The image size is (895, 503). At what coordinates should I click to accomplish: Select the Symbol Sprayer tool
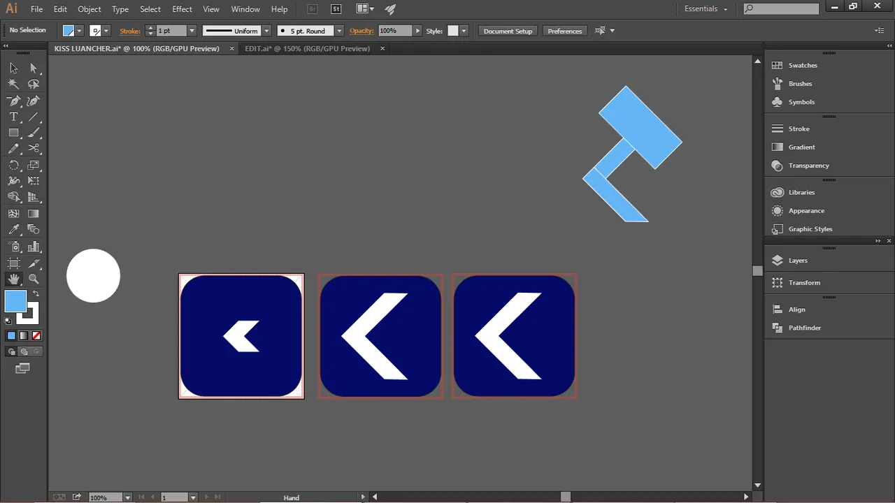coord(13,246)
